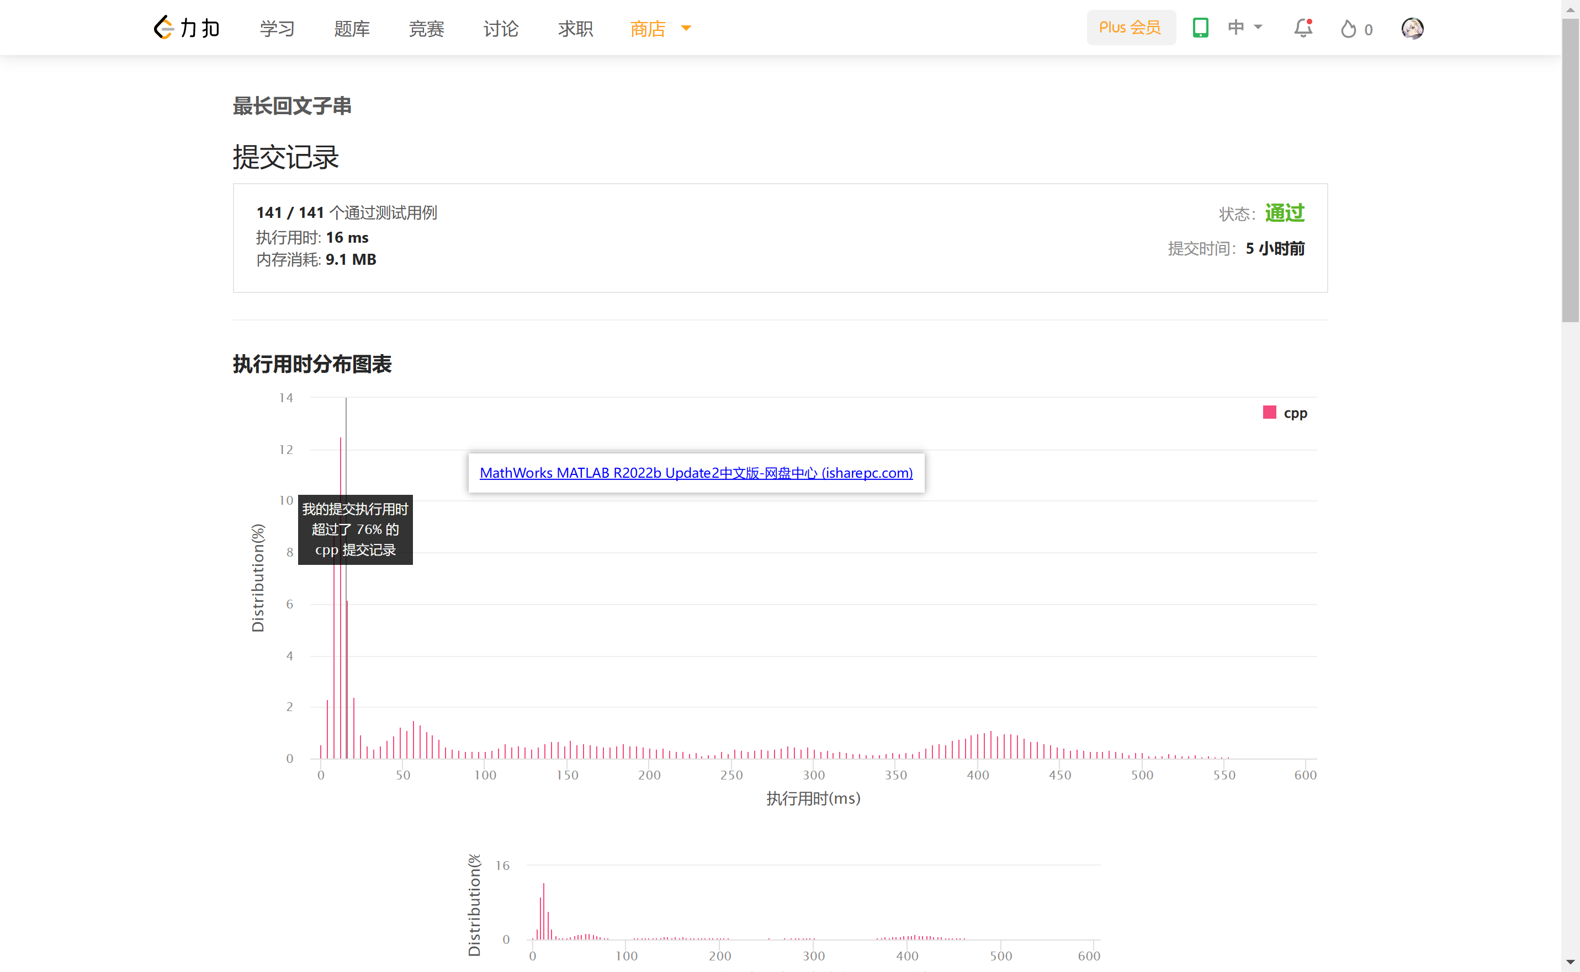Click the flame streak icon
The height and width of the screenshot is (972, 1580).
(x=1348, y=29)
